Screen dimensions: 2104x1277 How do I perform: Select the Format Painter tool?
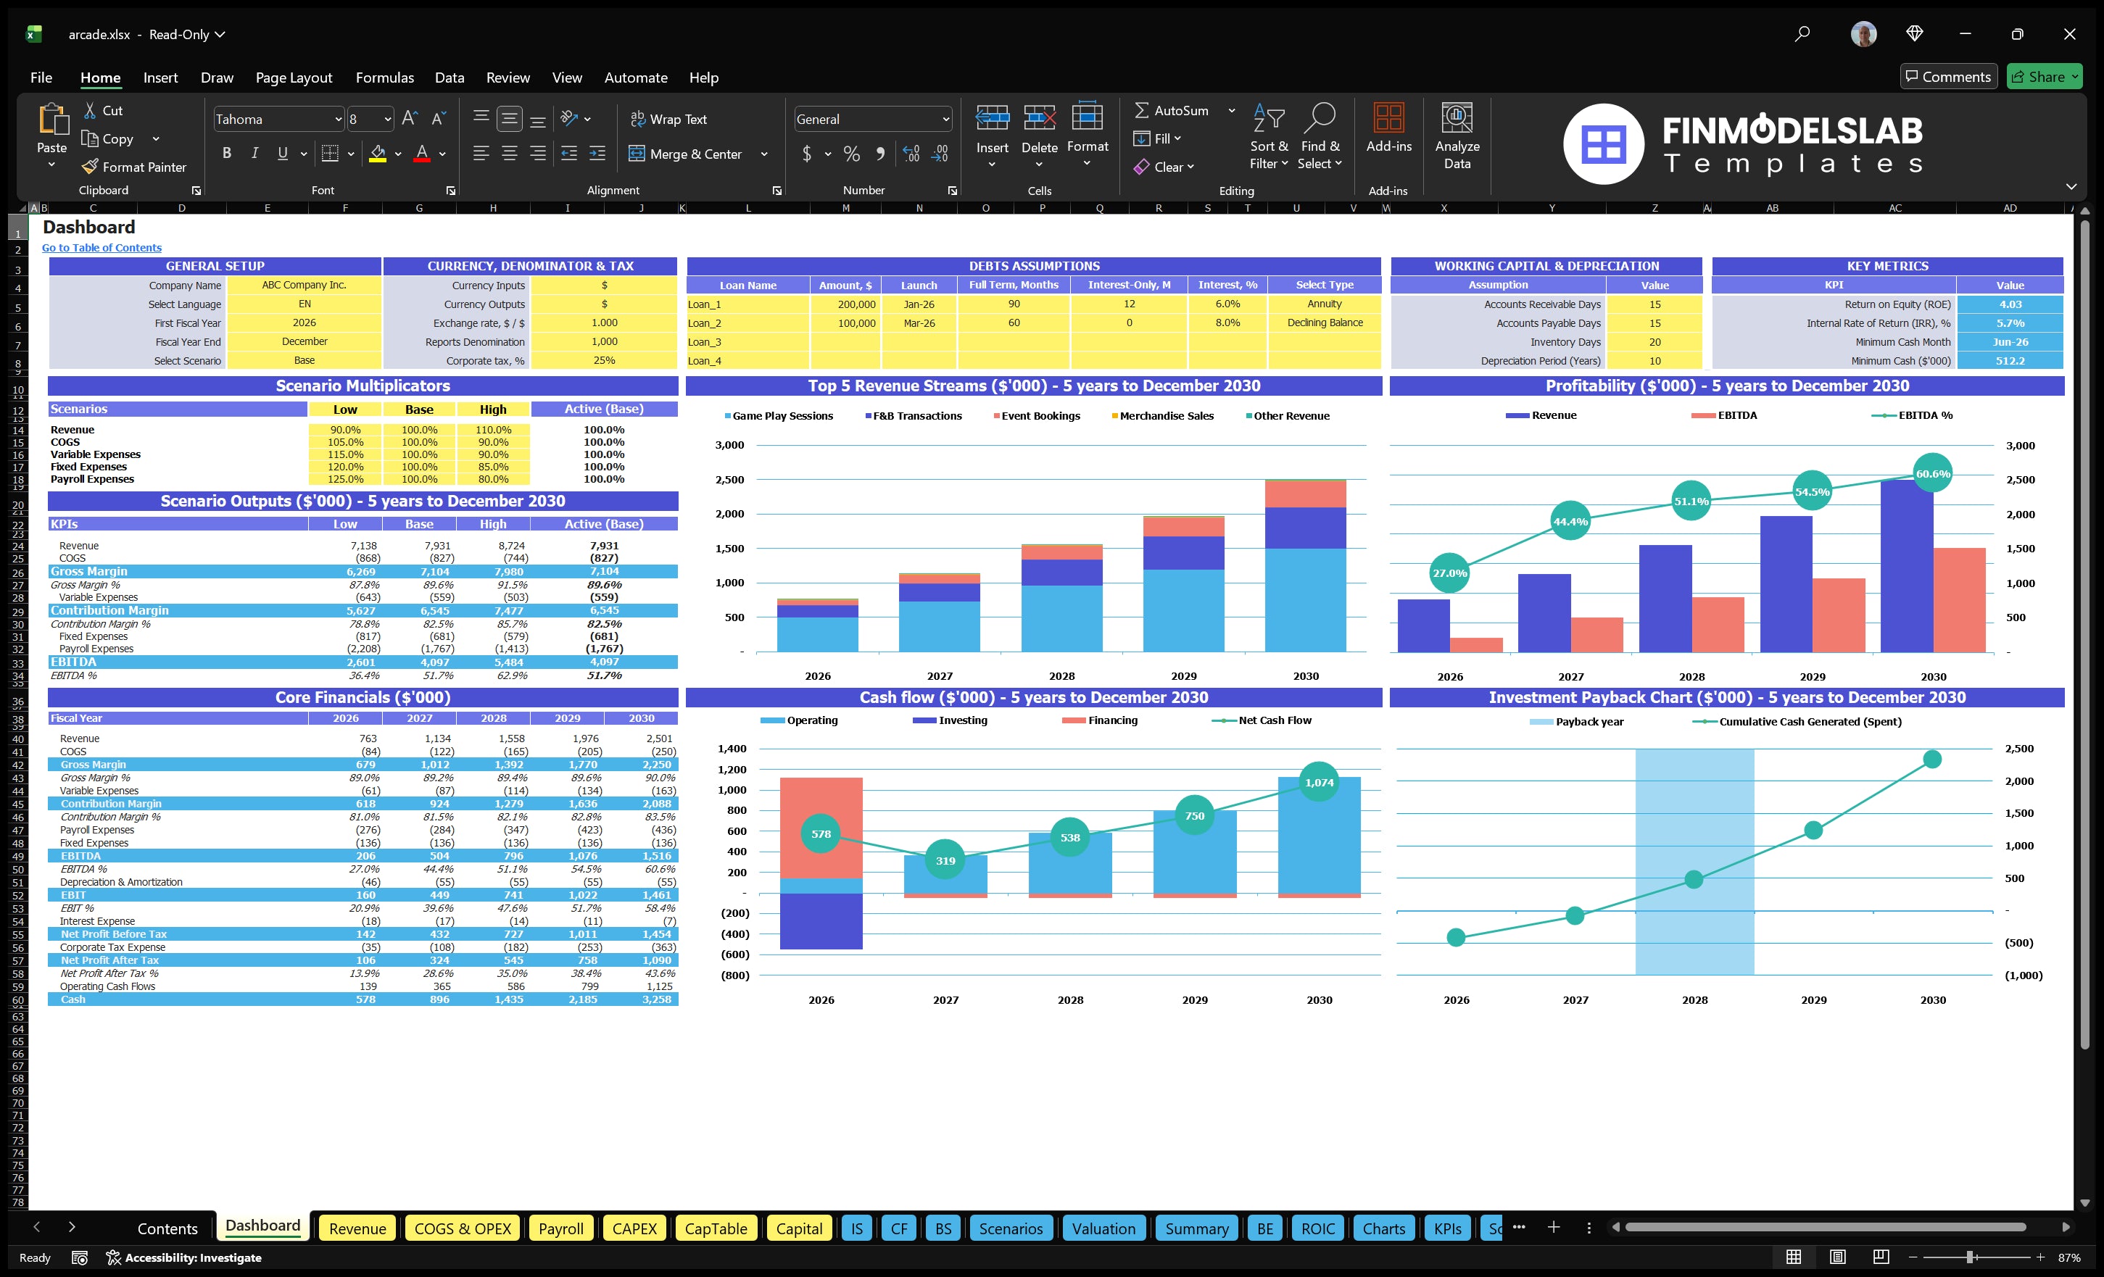pyautogui.click(x=134, y=167)
